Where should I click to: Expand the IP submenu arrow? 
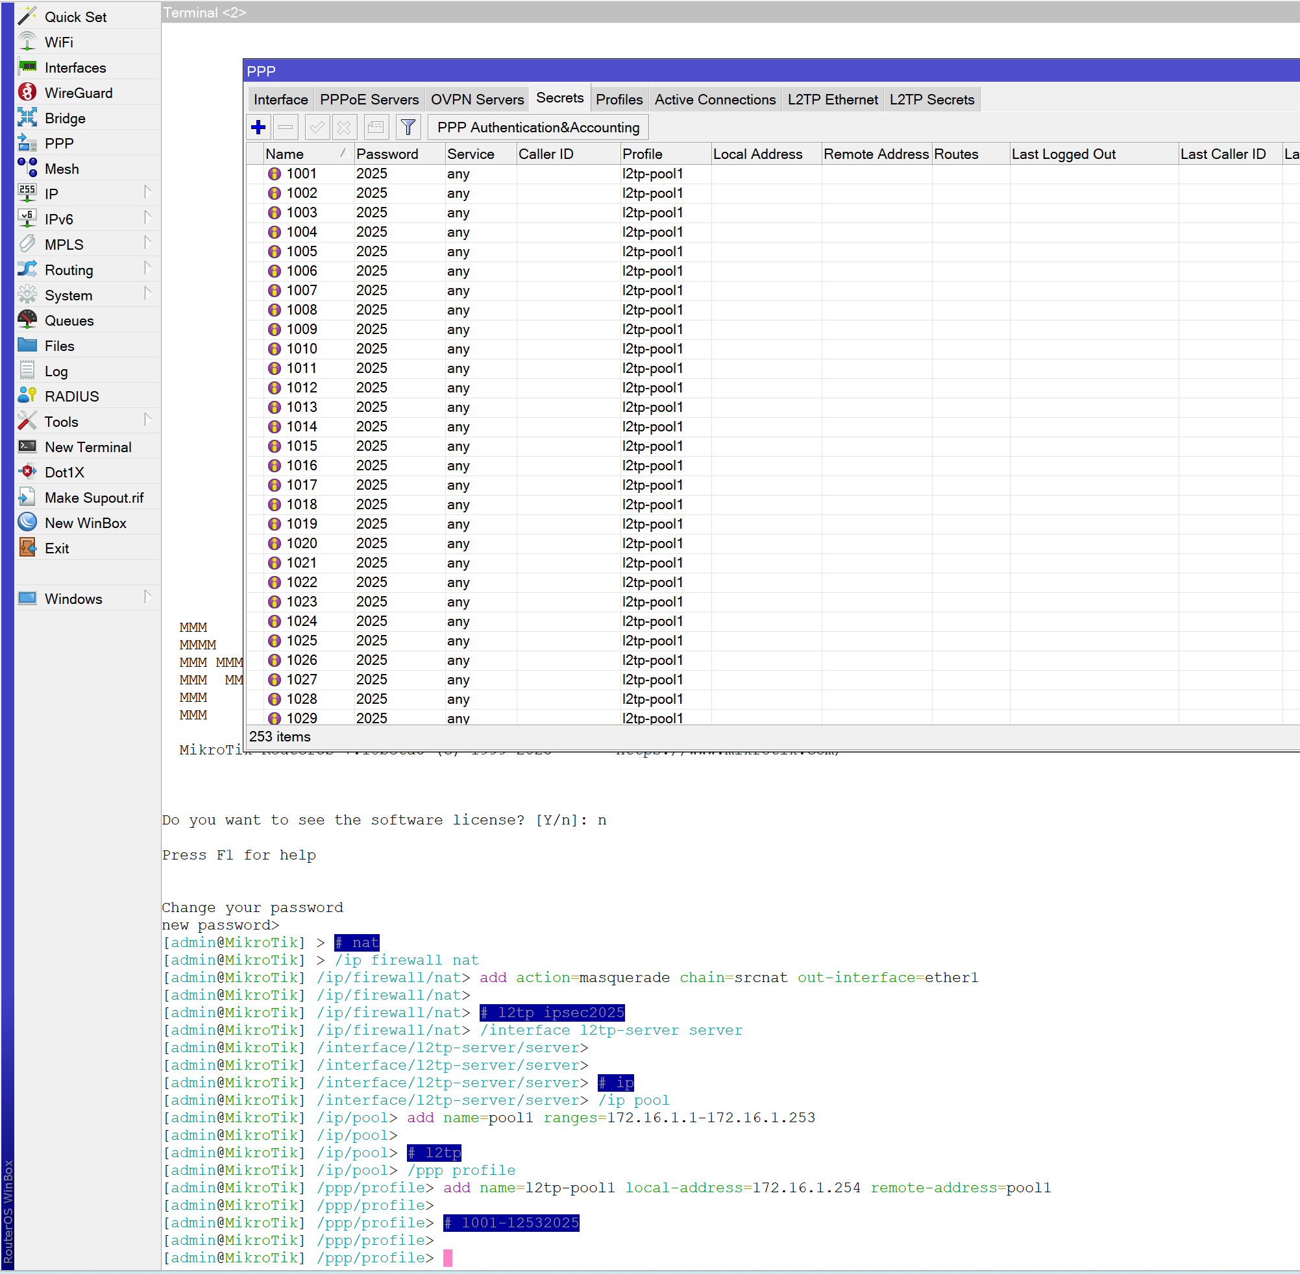pyautogui.click(x=148, y=193)
